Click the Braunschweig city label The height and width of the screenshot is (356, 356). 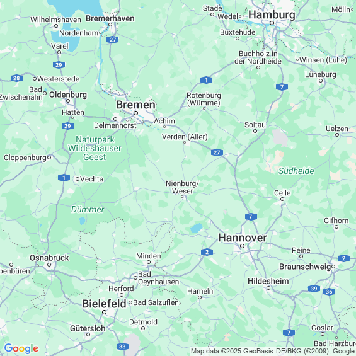coord(305,267)
